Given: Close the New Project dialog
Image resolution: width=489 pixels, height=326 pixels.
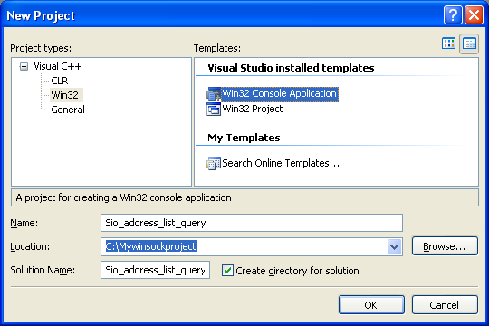Looking at the screenshot, I should [474, 15].
